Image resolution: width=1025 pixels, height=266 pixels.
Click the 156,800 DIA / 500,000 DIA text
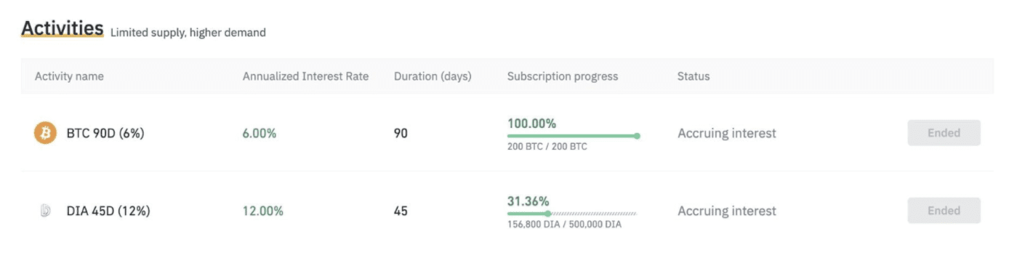coord(564,225)
